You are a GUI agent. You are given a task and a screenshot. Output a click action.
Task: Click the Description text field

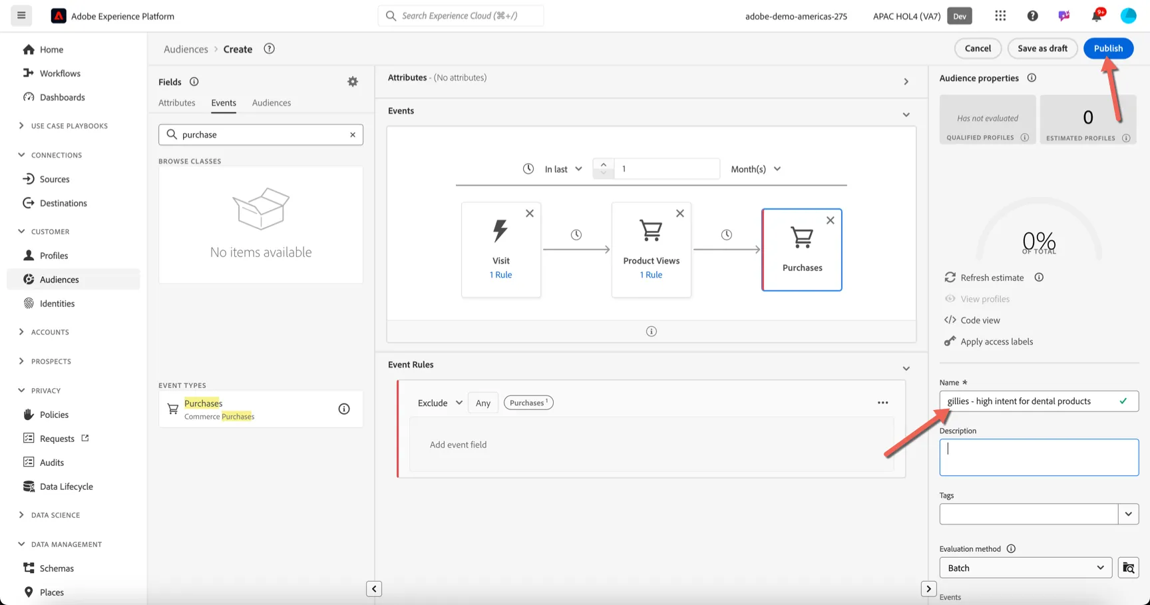point(1039,457)
